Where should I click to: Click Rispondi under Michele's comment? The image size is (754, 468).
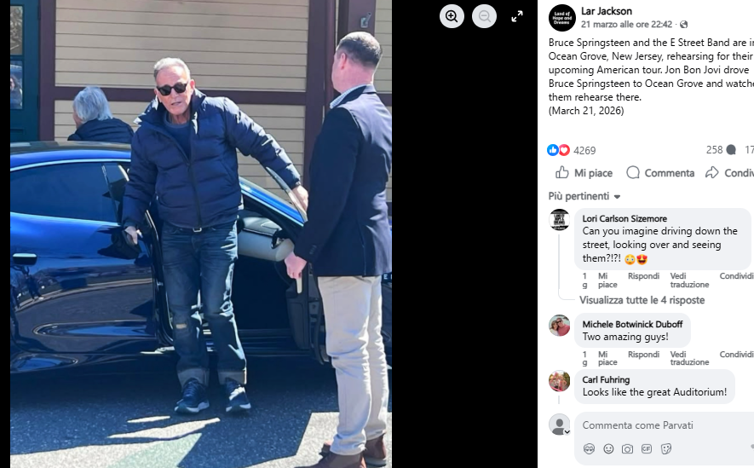click(643, 354)
